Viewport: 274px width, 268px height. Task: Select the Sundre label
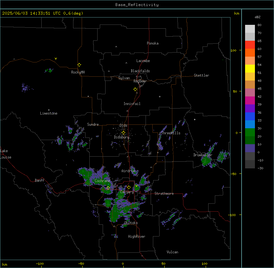coord(93,124)
